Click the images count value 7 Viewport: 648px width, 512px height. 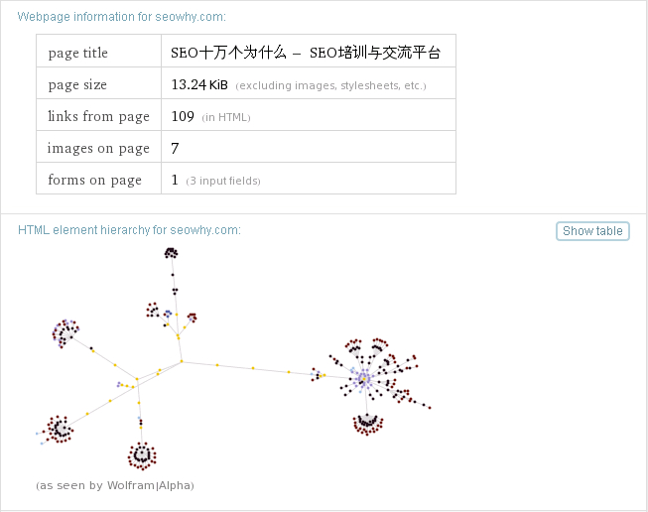(x=175, y=148)
